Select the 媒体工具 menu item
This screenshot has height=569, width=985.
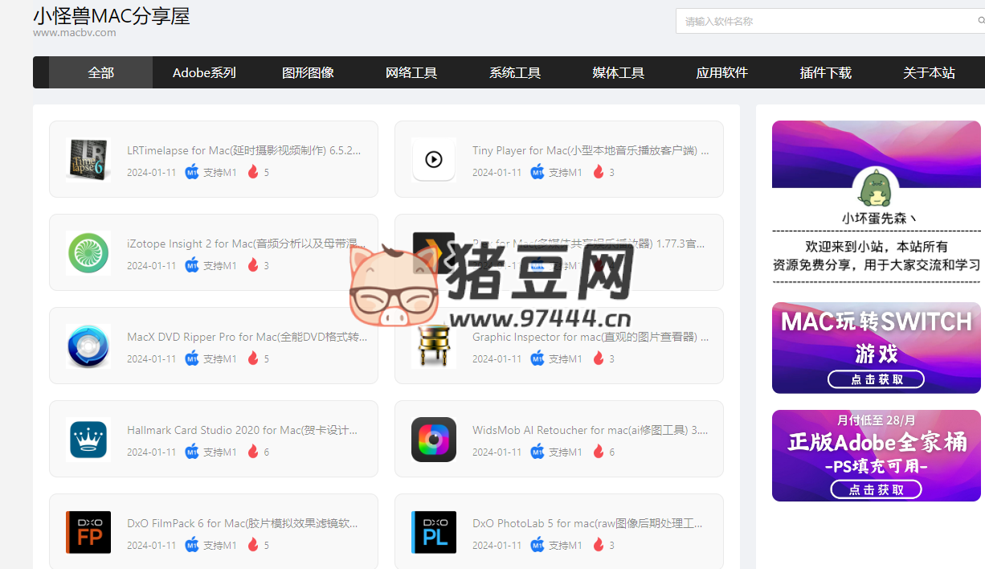618,72
